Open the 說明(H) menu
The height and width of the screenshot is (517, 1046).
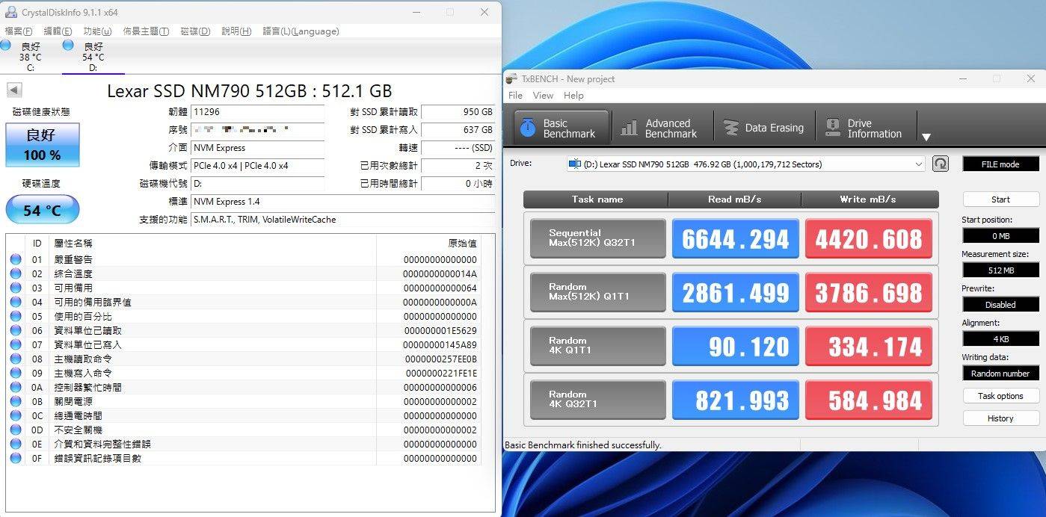(236, 31)
